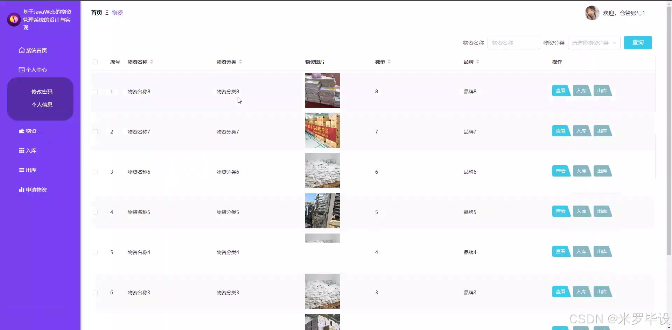The width and height of the screenshot is (672, 330).
Task: Click 出库 button for 物资名称3
Action: [x=602, y=292]
